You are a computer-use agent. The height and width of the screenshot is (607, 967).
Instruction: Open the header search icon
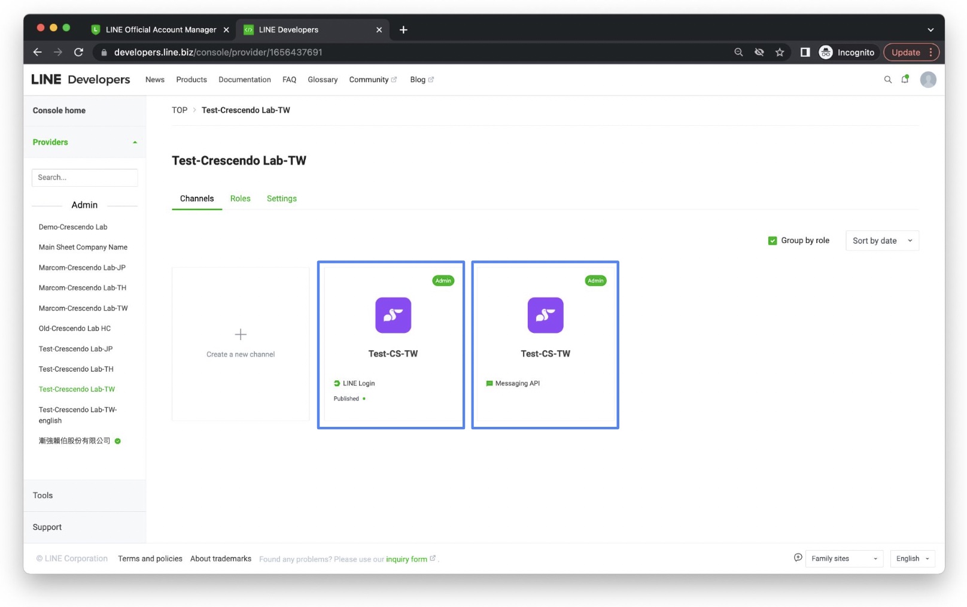[888, 79]
